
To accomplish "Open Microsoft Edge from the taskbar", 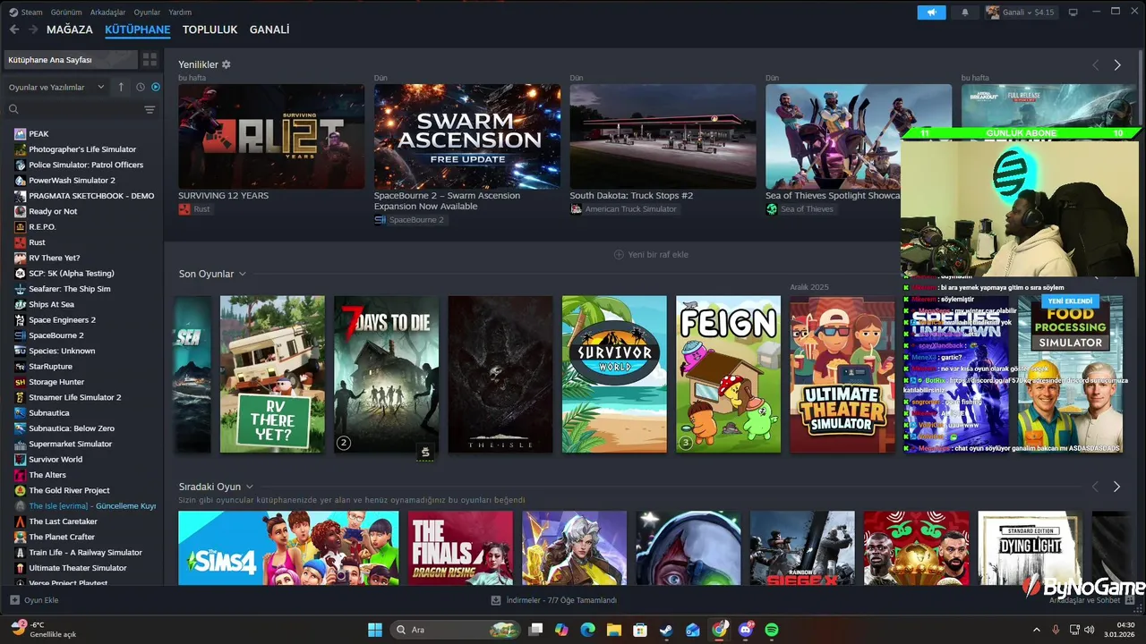I will pyautogui.click(x=587, y=630).
